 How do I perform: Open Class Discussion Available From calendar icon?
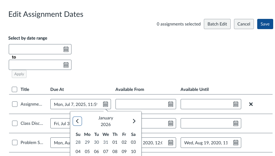click(x=171, y=124)
